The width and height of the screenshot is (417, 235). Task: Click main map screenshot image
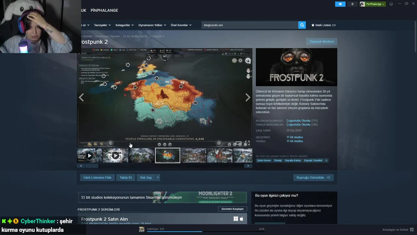tap(165, 97)
